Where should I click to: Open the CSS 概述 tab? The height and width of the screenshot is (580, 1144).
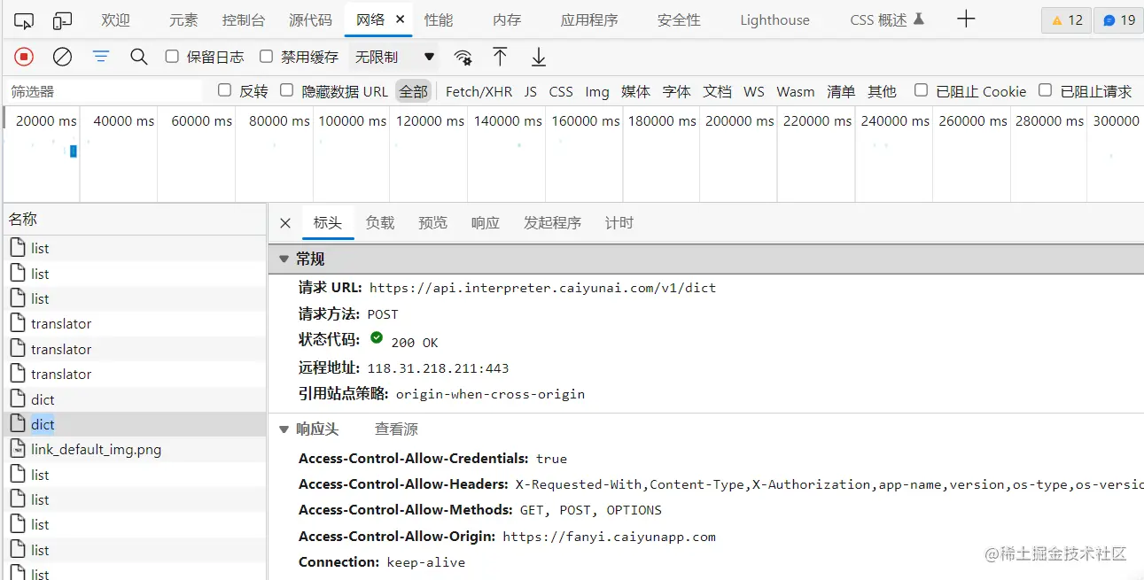tap(886, 19)
